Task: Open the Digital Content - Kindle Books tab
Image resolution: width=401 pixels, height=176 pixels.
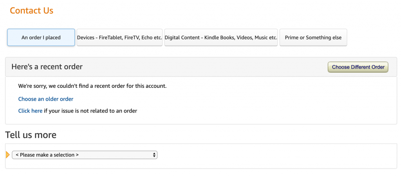Action: pyautogui.click(x=221, y=37)
